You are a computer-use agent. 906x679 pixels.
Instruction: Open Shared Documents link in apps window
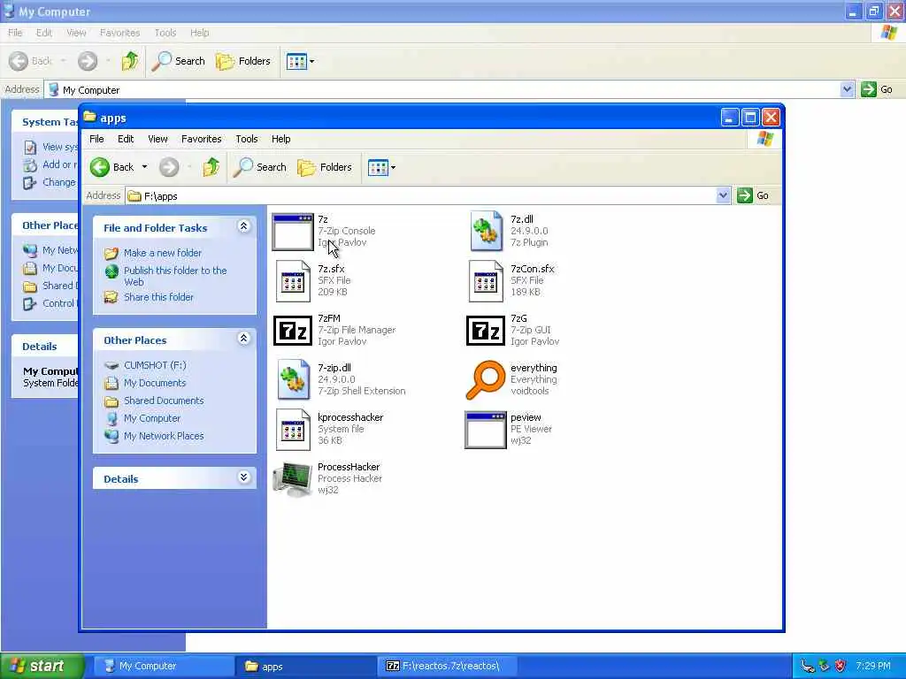164,401
